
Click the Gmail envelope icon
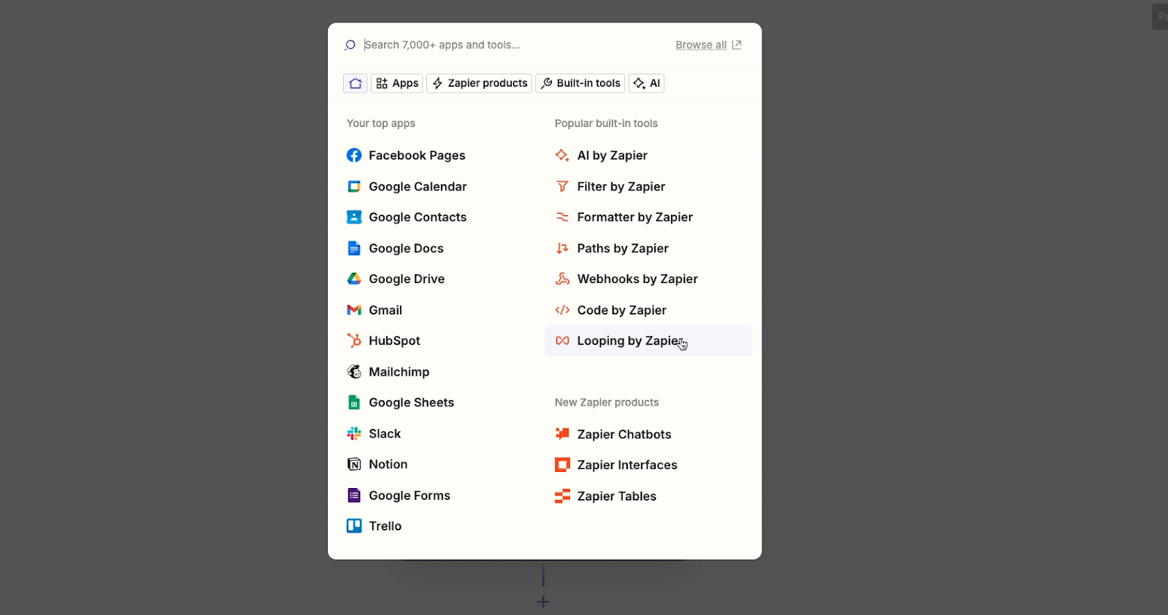click(x=354, y=310)
